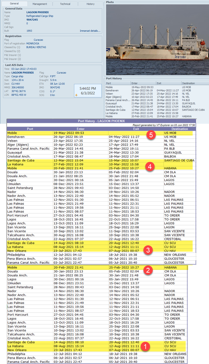The height and width of the screenshot is (364, 209).
Task: Click the built year 1993
Action: coord(29,31)
